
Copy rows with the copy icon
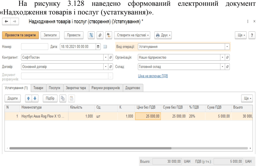point(63,98)
